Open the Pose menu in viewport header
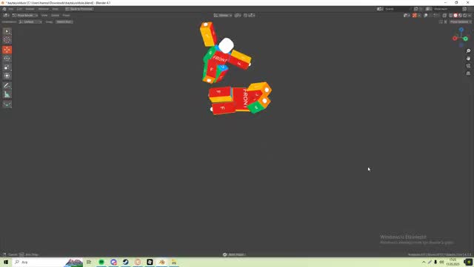The image size is (474, 267). coord(66,15)
